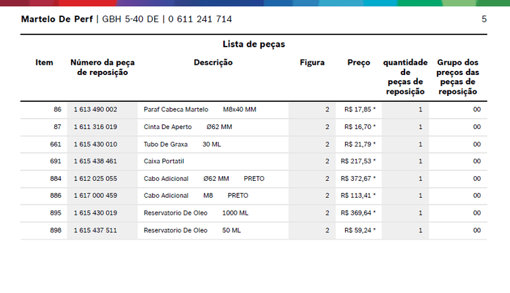Click 'Número da peça de reposição' column header

point(99,68)
